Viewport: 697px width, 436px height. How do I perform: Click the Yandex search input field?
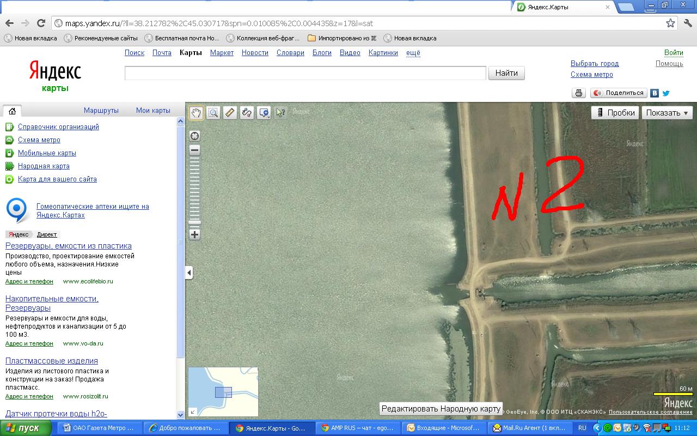click(x=305, y=73)
